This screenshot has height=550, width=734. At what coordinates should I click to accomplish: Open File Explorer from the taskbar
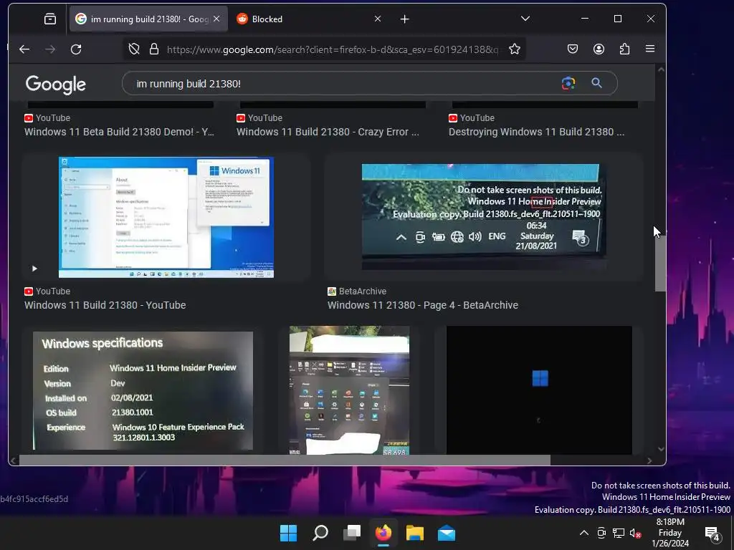[415, 533]
